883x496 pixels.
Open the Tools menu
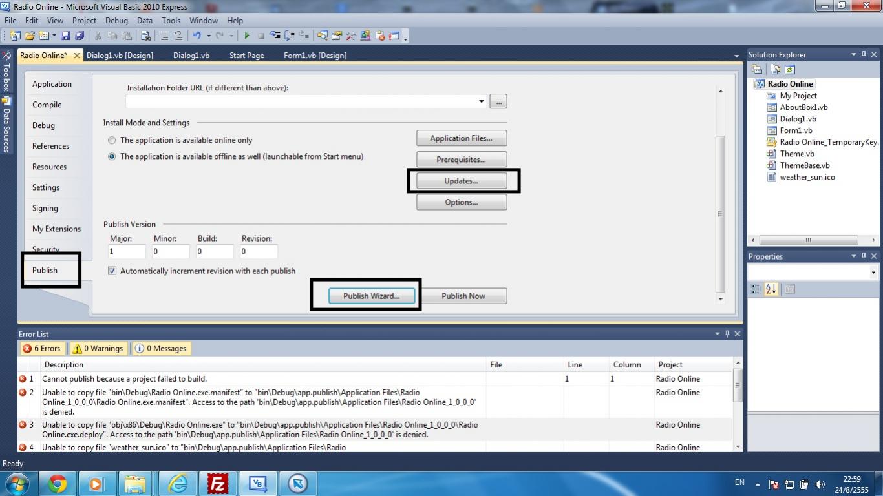(171, 21)
